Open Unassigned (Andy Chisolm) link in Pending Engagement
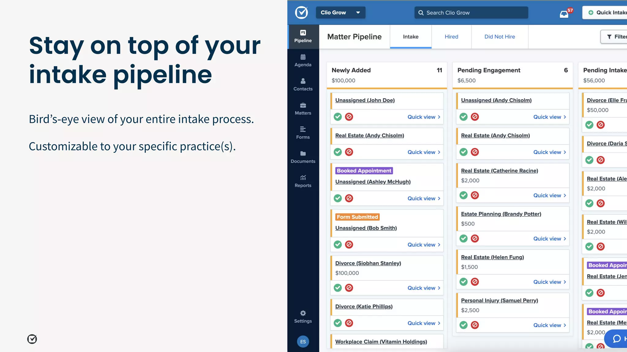Image resolution: width=627 pixels, height=352 pixels. [x=496, y=100]
